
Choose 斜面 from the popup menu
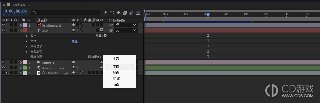pyautogui.click(x=119, y=72)
